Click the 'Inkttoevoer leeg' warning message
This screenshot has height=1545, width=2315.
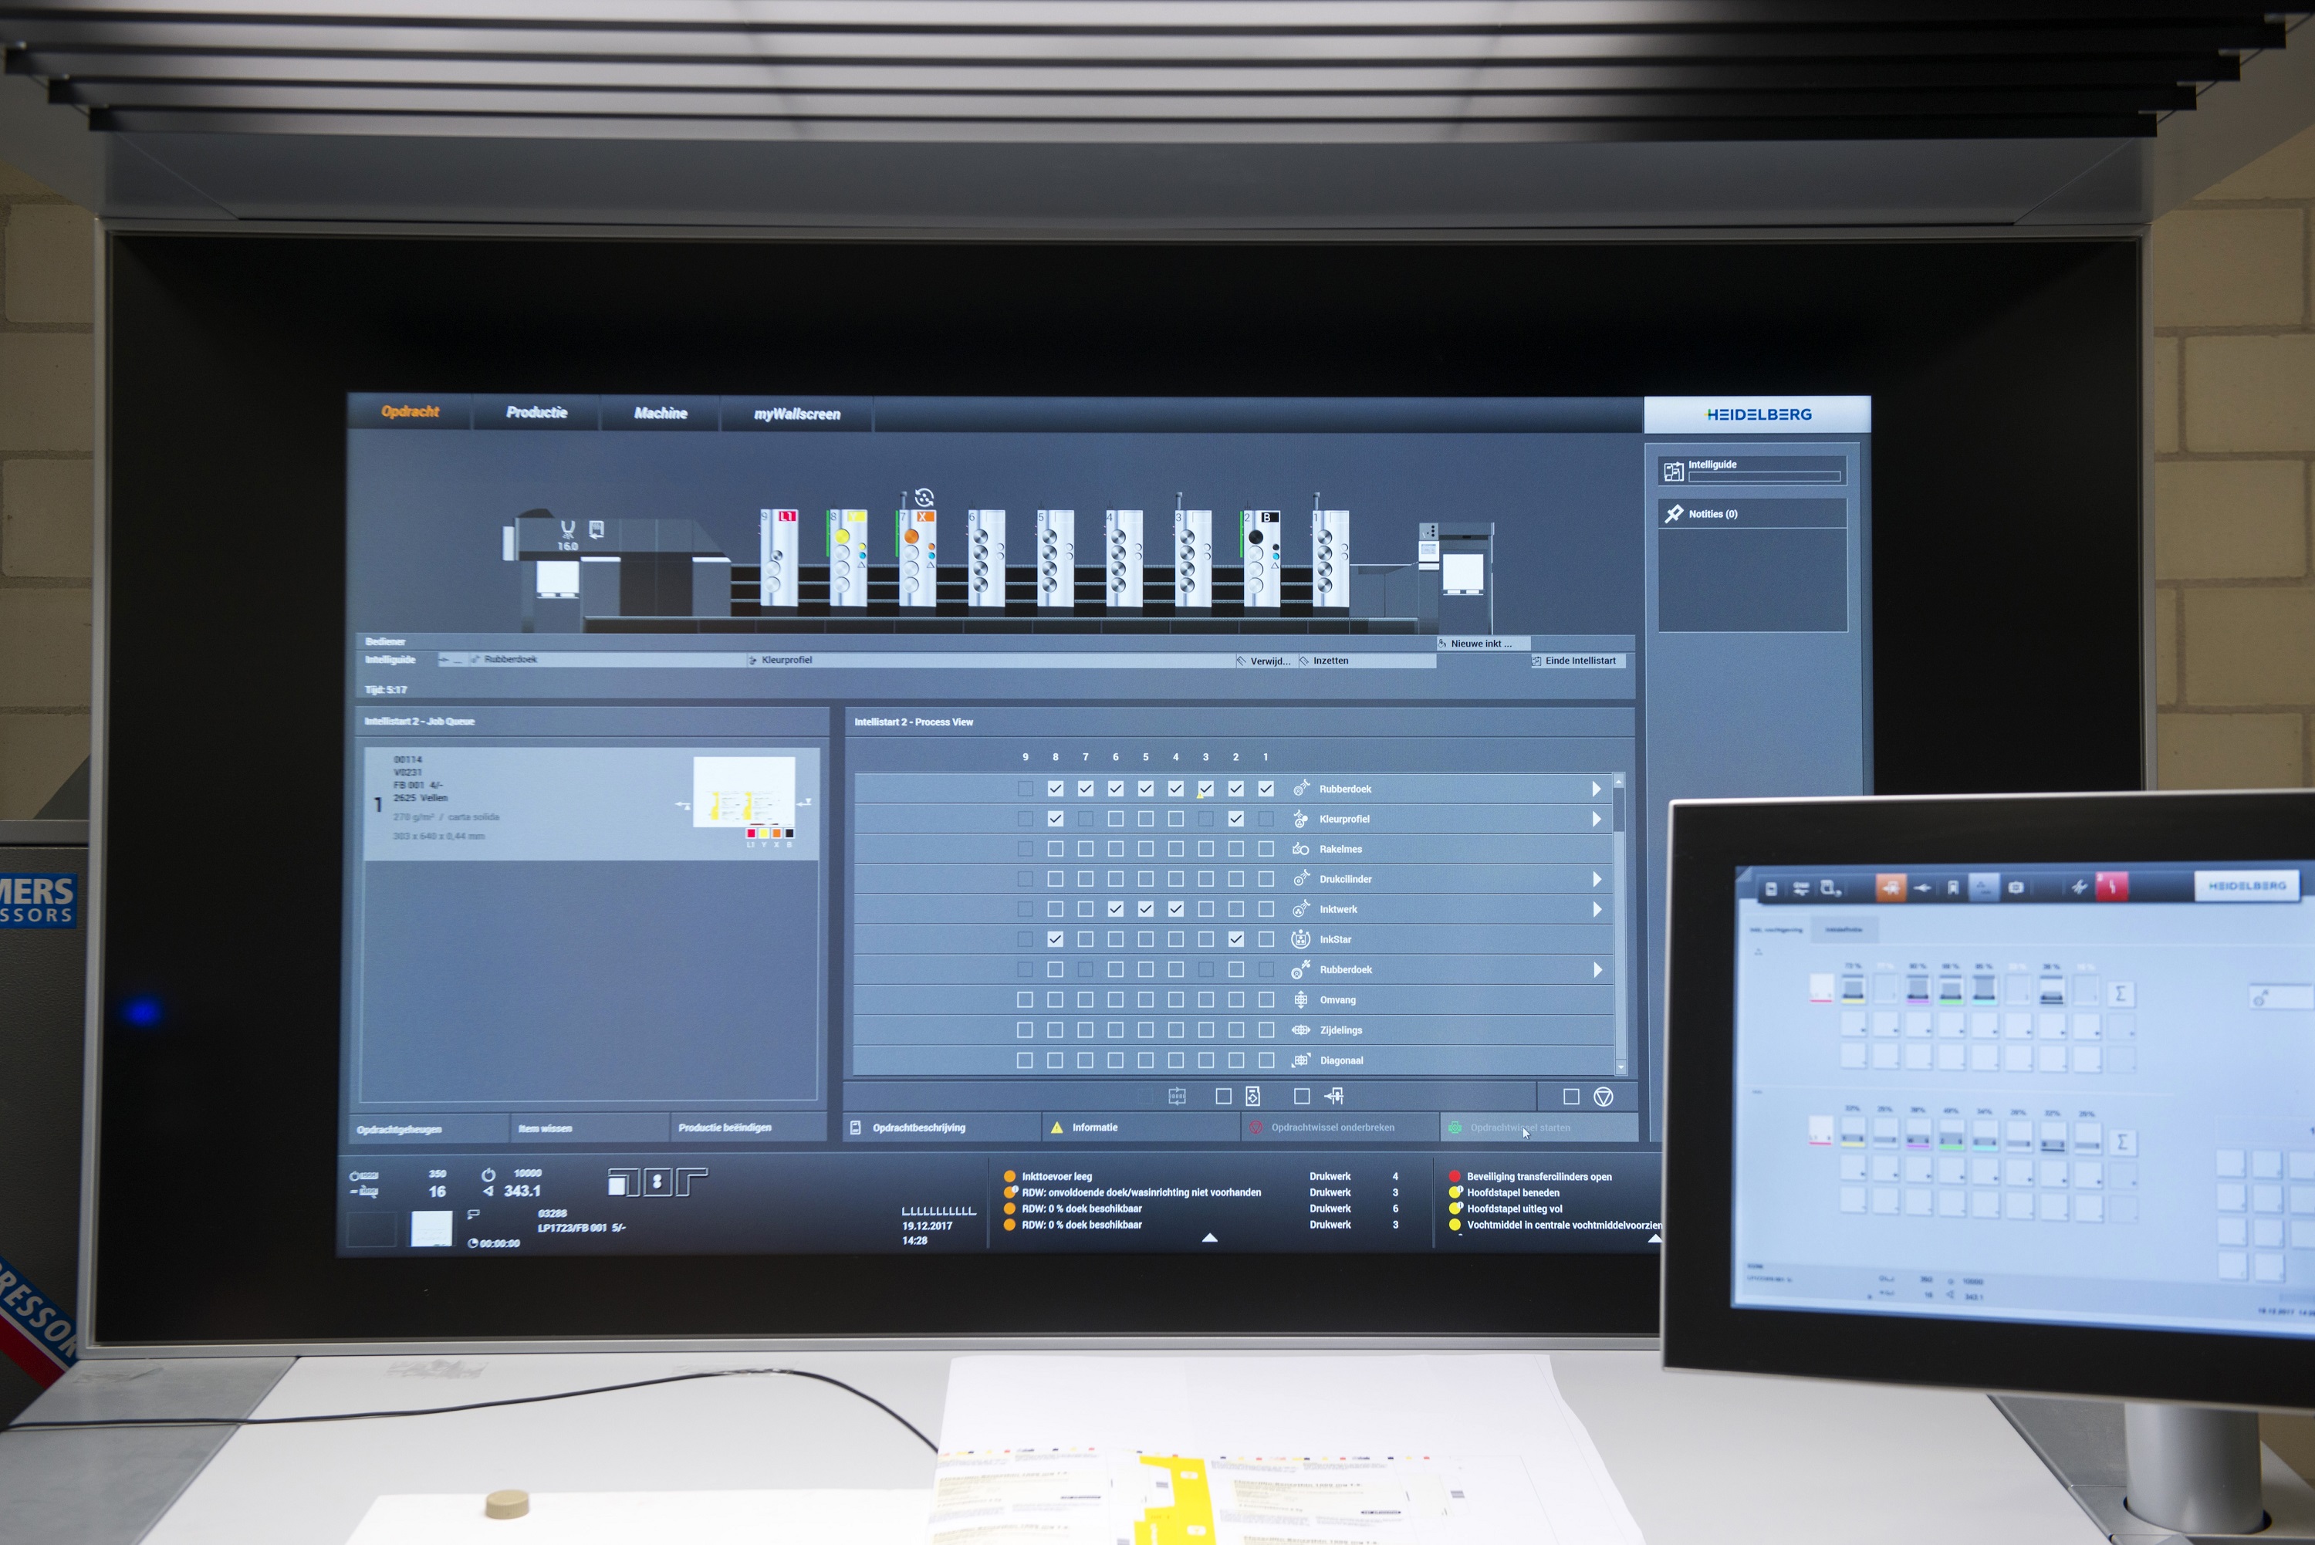coord(1056,1175)
